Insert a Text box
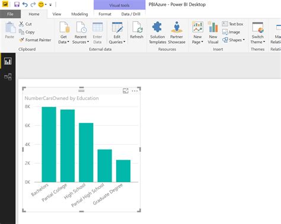This screenshot has width=281, height=224. pos(232,24)
